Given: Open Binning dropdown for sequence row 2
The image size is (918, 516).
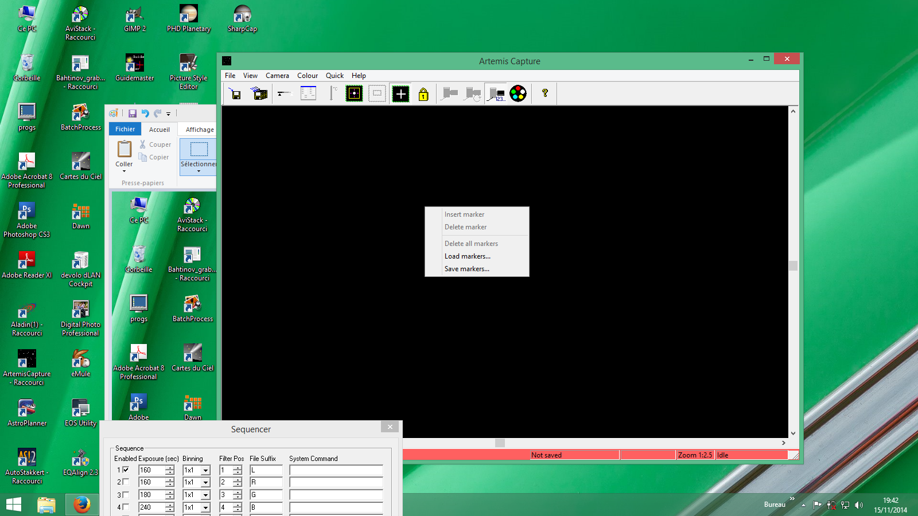Looking at the screenshot, I should click(x=205, y=482).
